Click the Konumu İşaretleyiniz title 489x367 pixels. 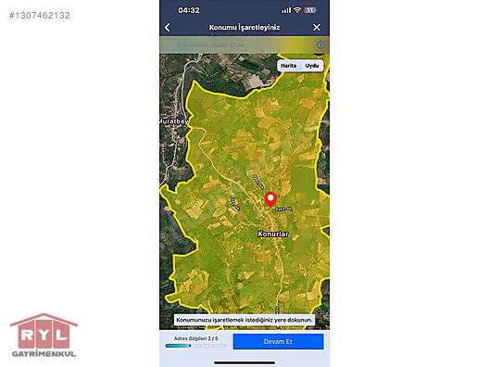[244, 28]
